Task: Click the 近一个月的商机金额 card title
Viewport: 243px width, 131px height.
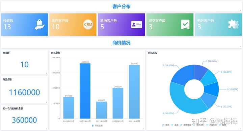Action: pyautogui.click(x=13, y=108)
